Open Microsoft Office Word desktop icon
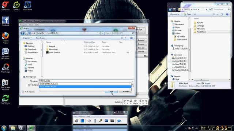This screenshot has height=131, width=234. click(5, 53)
